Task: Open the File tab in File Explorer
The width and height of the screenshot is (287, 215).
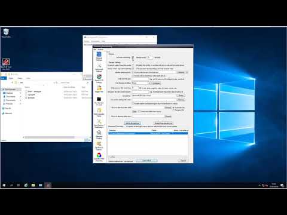Action: (4, 78)
